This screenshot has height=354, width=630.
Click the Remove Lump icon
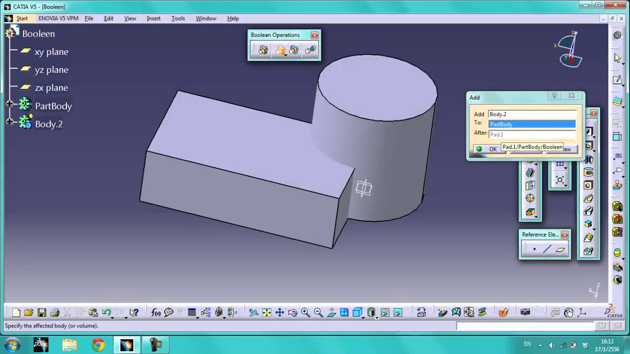pos(310,50)
